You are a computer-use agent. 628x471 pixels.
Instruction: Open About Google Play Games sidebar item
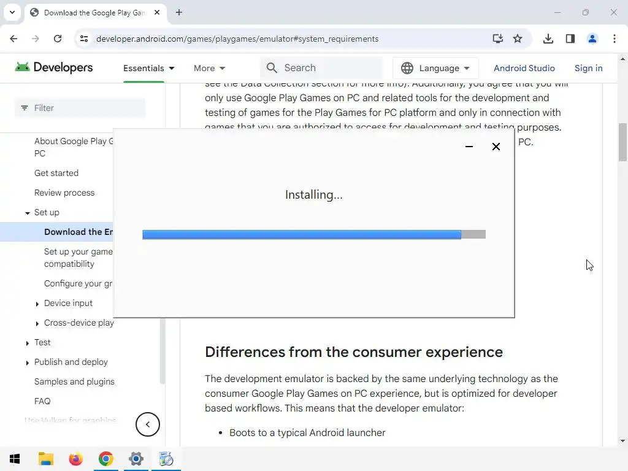[x=74, y=147]
